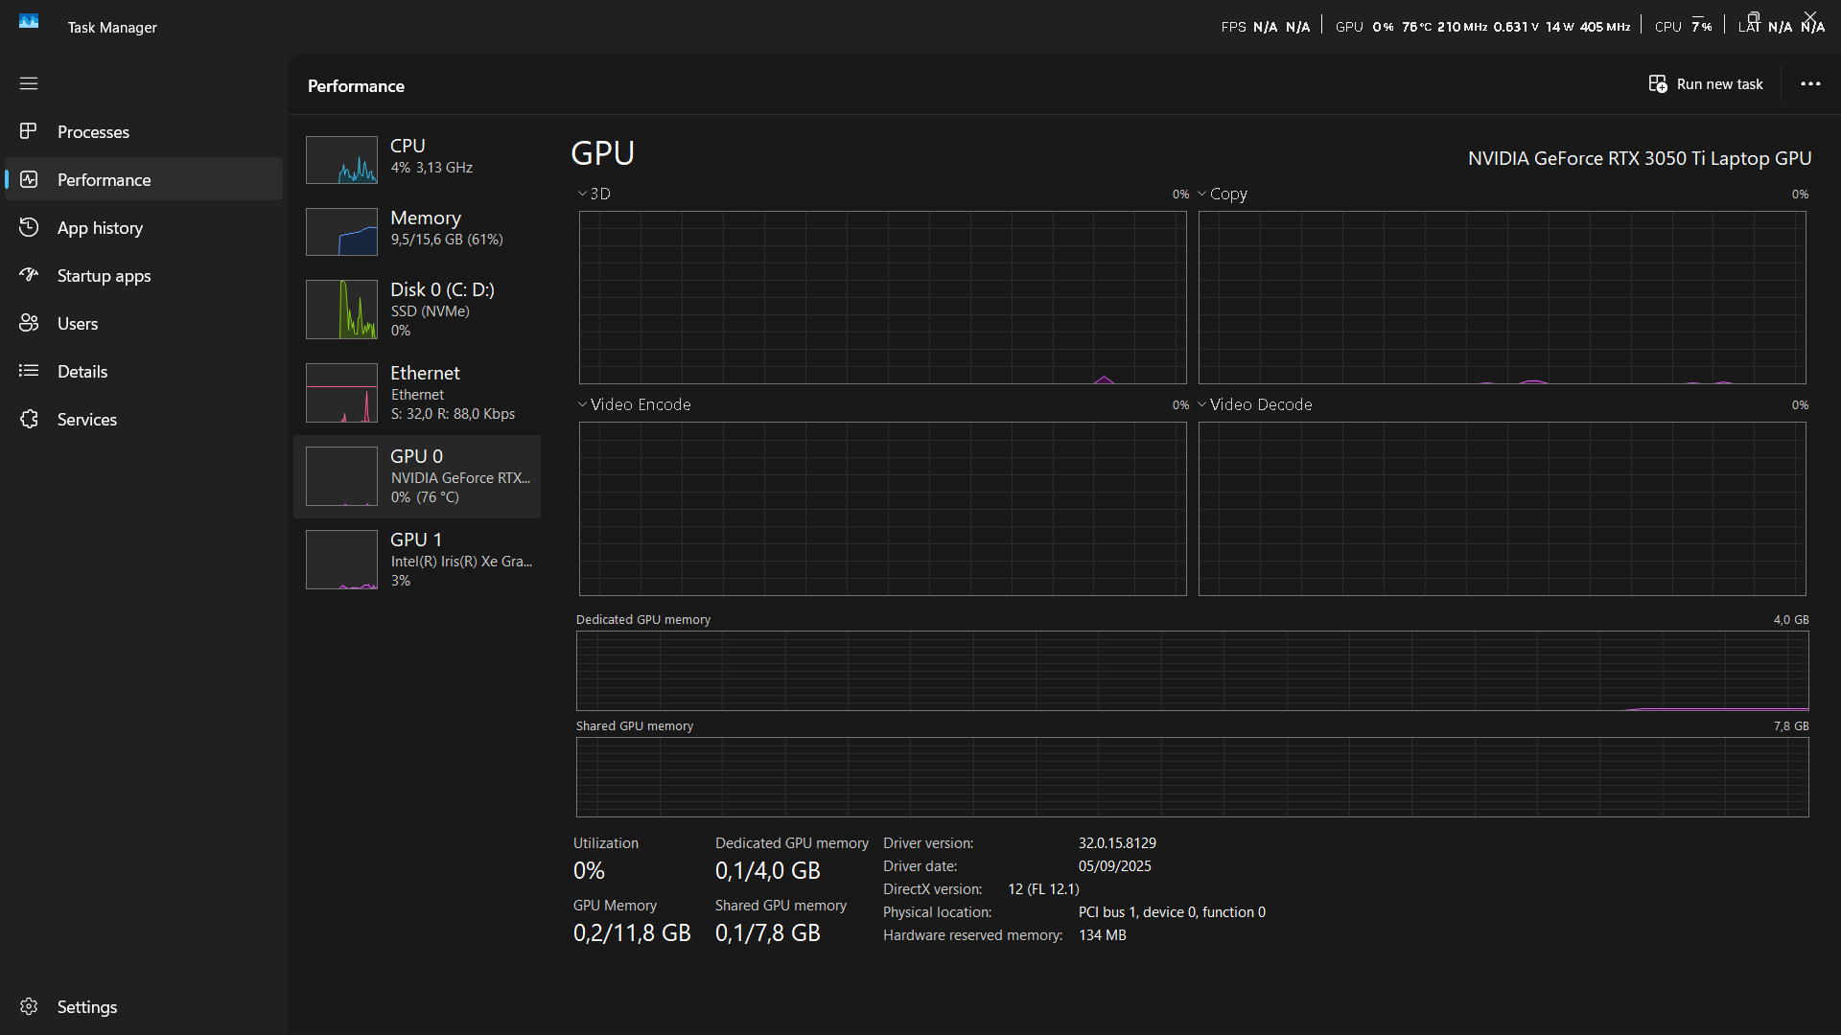Click the Run new task button

1706,84
